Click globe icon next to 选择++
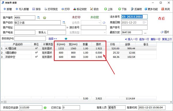Viewport: 173px width, 111px height. (66, 39)
